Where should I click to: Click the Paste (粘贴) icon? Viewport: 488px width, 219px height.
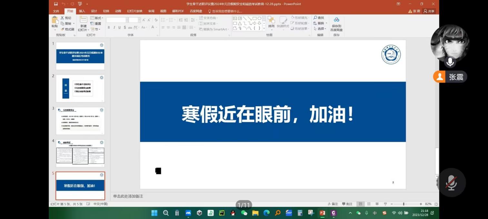55,21
